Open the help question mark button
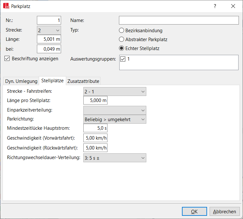243x219 pixels. [x=215, y=6]
